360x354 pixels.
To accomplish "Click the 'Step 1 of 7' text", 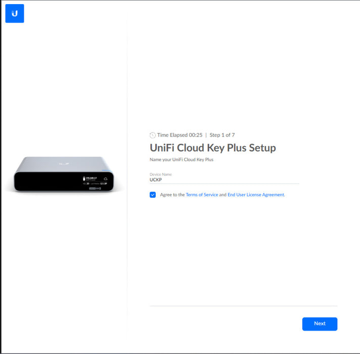I will coord(222,135).
